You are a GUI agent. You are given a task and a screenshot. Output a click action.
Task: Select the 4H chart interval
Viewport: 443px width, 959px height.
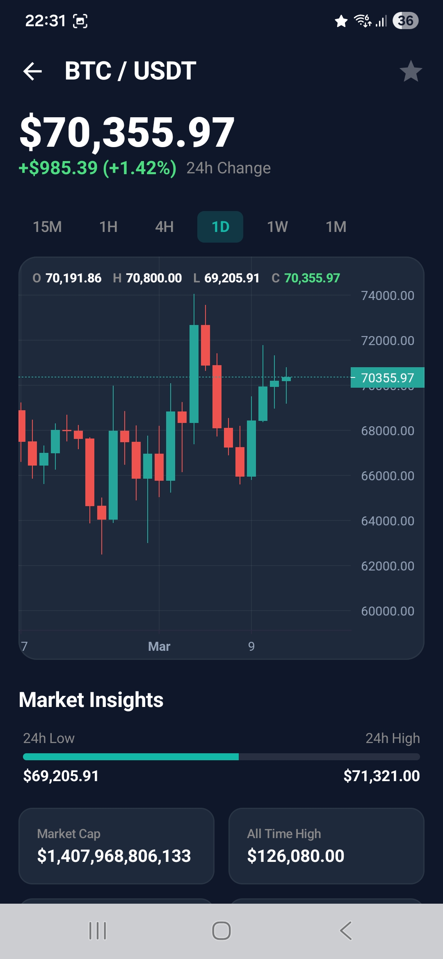point(164,227)
